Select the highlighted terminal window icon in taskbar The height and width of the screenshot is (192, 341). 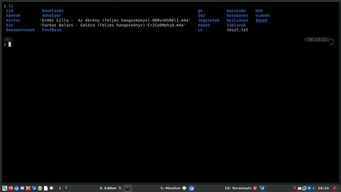[128, 188]
